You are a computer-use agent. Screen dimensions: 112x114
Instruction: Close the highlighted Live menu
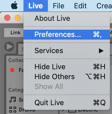[x=36, y=6]
